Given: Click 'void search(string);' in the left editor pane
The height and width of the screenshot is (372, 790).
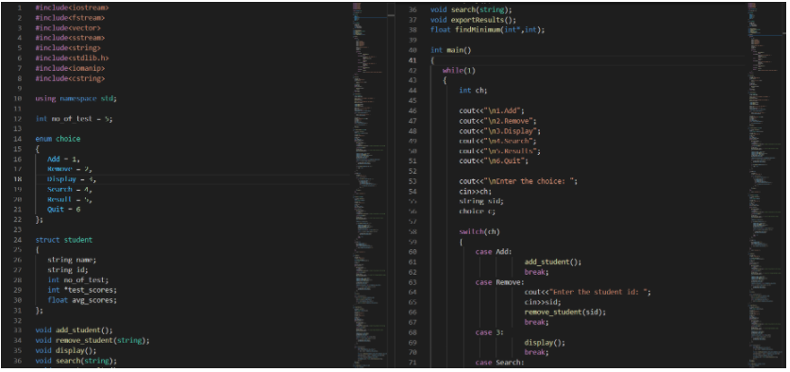Looking at the screenshot, I should 76,361.
